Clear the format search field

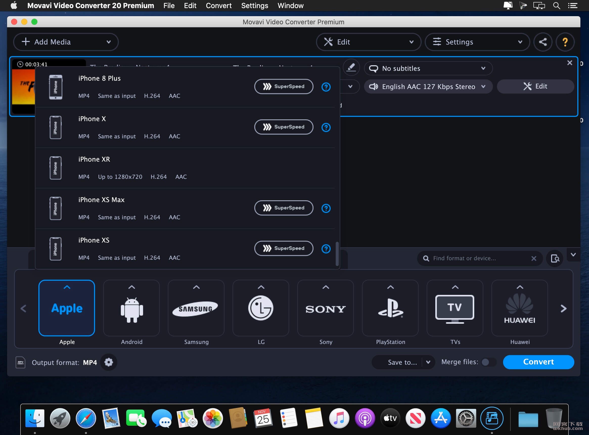(533, 258)
